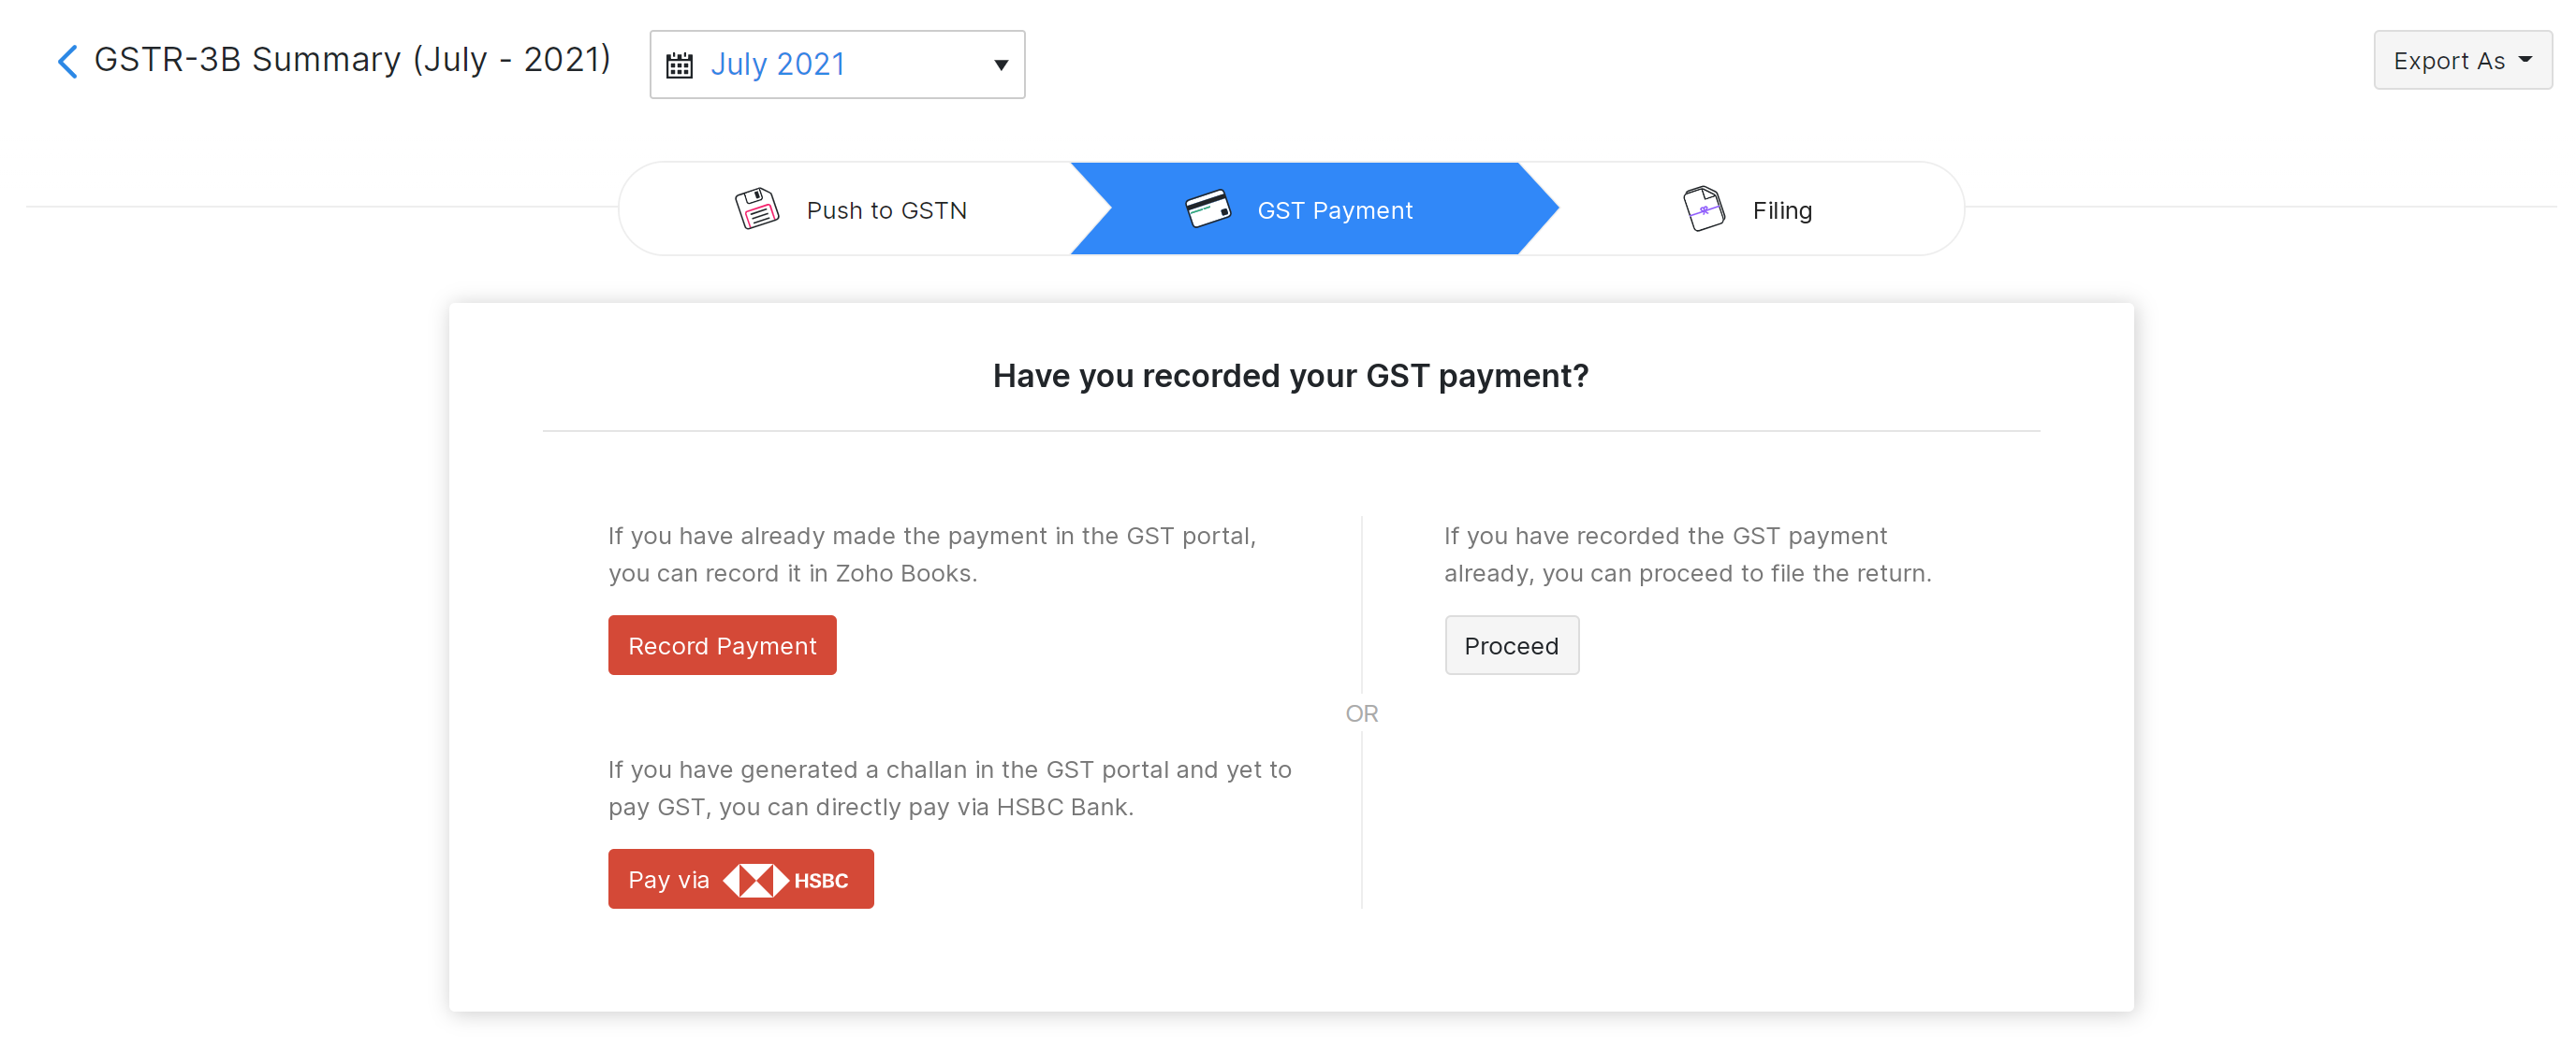Click the floppy disk Push to GSTN icon
Viewport: 2576px width, 1049px height.
pos(756,208)
